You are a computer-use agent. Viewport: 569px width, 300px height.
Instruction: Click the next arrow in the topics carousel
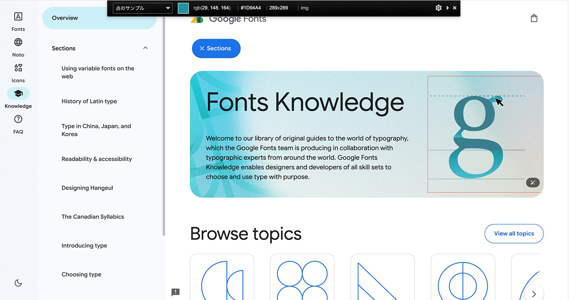pos(534,294)
